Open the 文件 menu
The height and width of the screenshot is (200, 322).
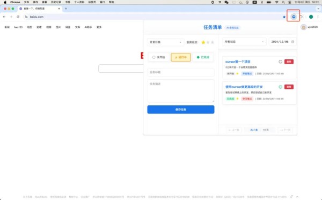tap(26, 2)
